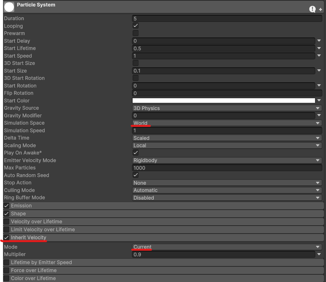Screen dimensions: 326x282
Task: Open the help documentation via the speech-bubble icon
Action: tap(312, 9)
